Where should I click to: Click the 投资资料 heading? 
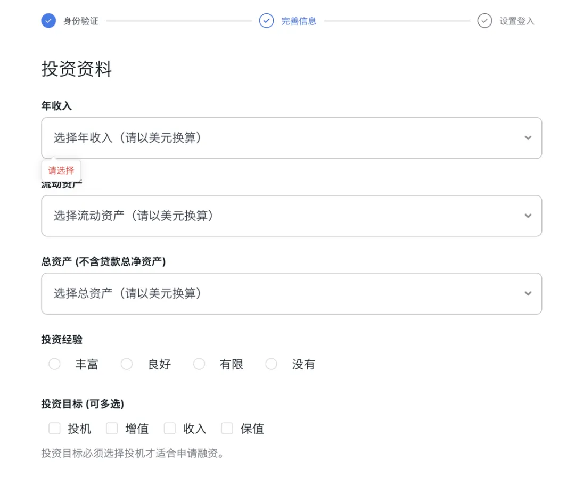click(x=77, y=69)
